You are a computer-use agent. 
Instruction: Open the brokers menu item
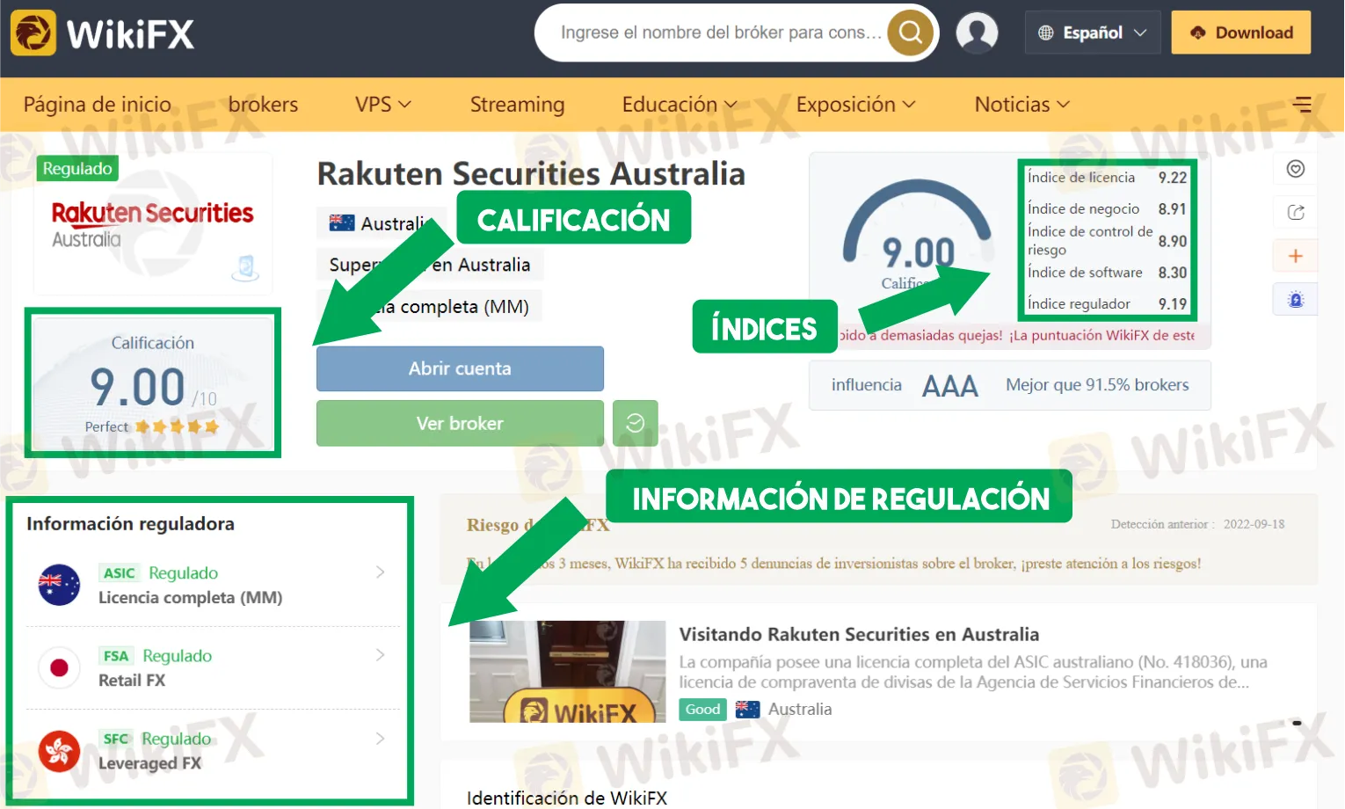[263, 105]
